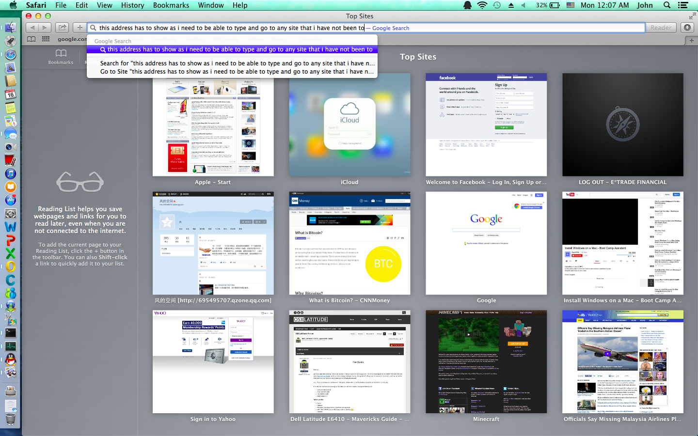Open Notification Center list icon
Image resolution: width=698 pixels, height=436 pixels.
(683, 5)
